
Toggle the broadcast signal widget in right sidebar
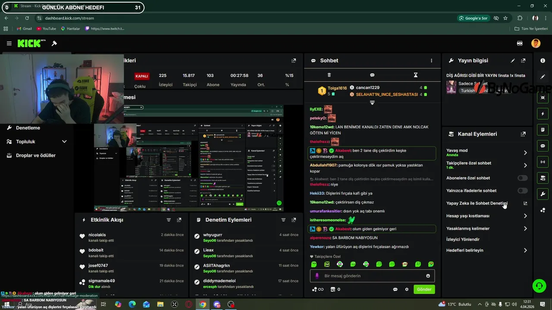[543, 162]
